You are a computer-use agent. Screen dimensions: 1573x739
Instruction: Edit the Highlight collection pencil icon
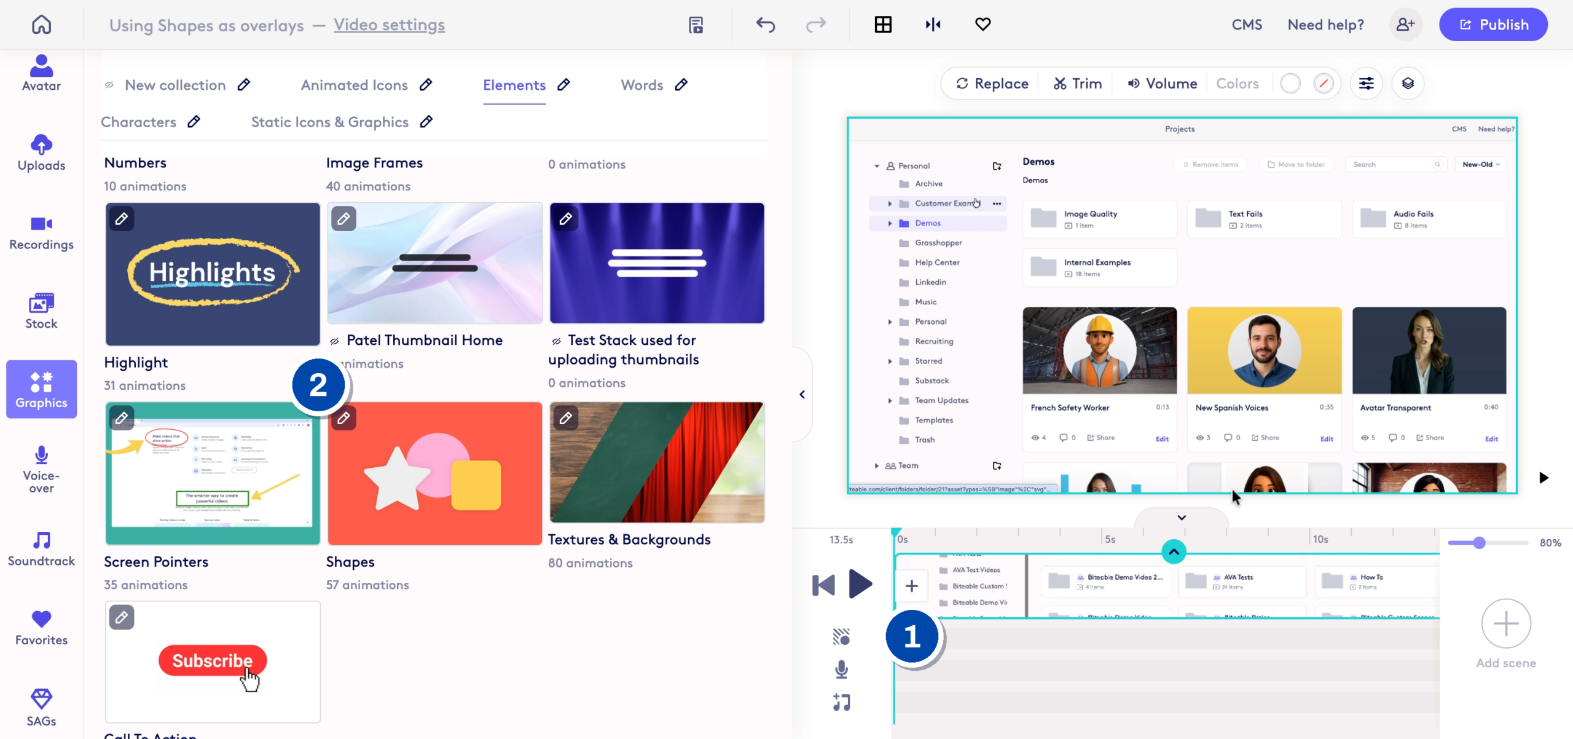click(122, 219)
